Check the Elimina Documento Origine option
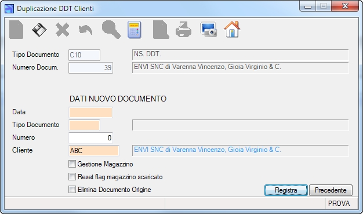The image size is (363, 214). tap(72, 190)
